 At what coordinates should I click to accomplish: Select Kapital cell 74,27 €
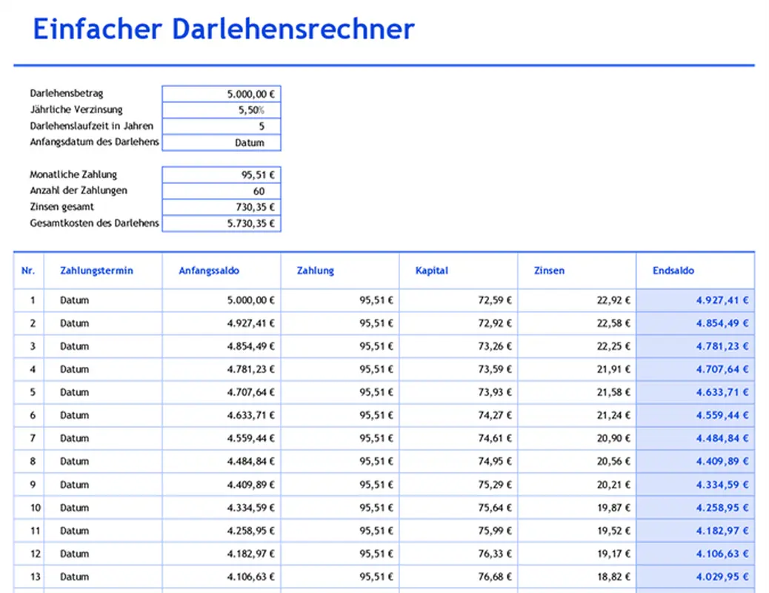[x=459, y=415]
